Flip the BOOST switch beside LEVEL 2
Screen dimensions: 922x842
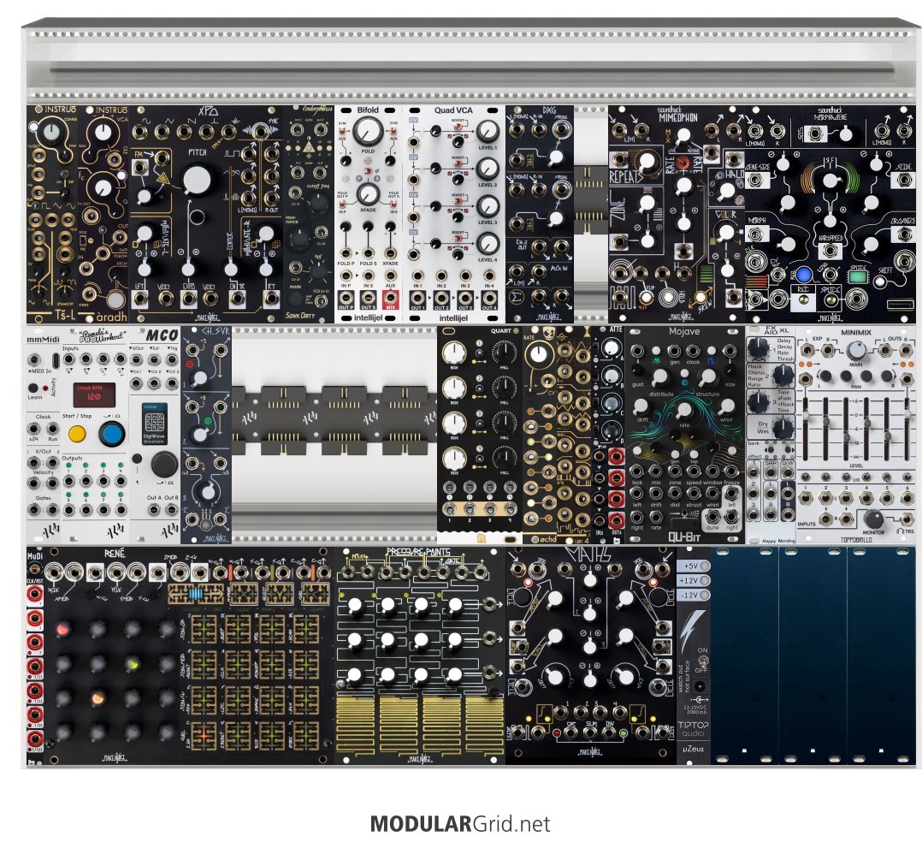click(x=458, y=163)
